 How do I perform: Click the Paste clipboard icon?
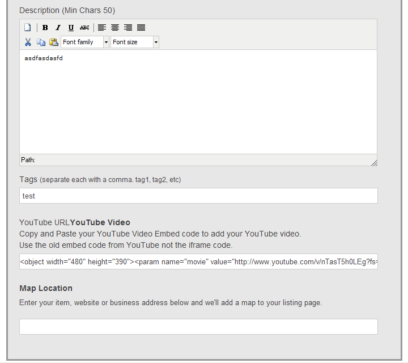54,42
